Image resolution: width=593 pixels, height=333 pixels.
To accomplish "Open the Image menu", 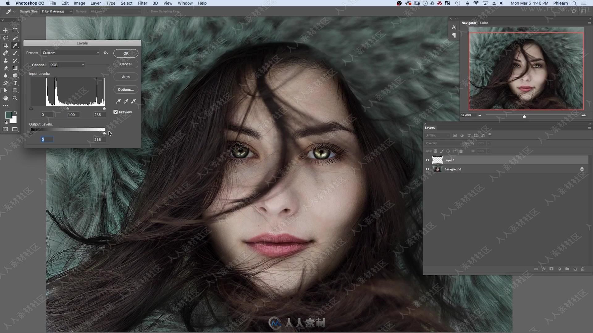I will tap(79, 3).
